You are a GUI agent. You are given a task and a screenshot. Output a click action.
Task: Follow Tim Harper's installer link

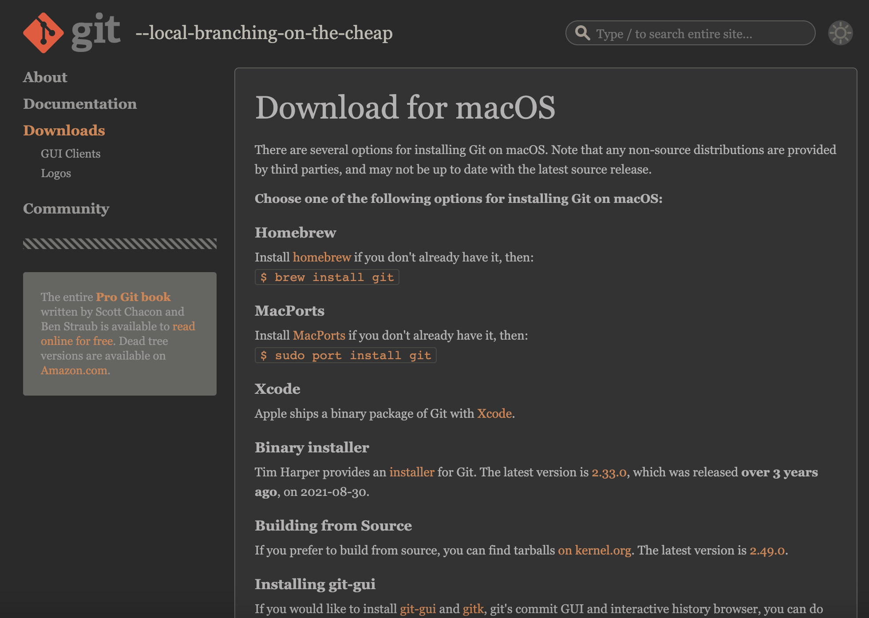click(x=412, y=472)
